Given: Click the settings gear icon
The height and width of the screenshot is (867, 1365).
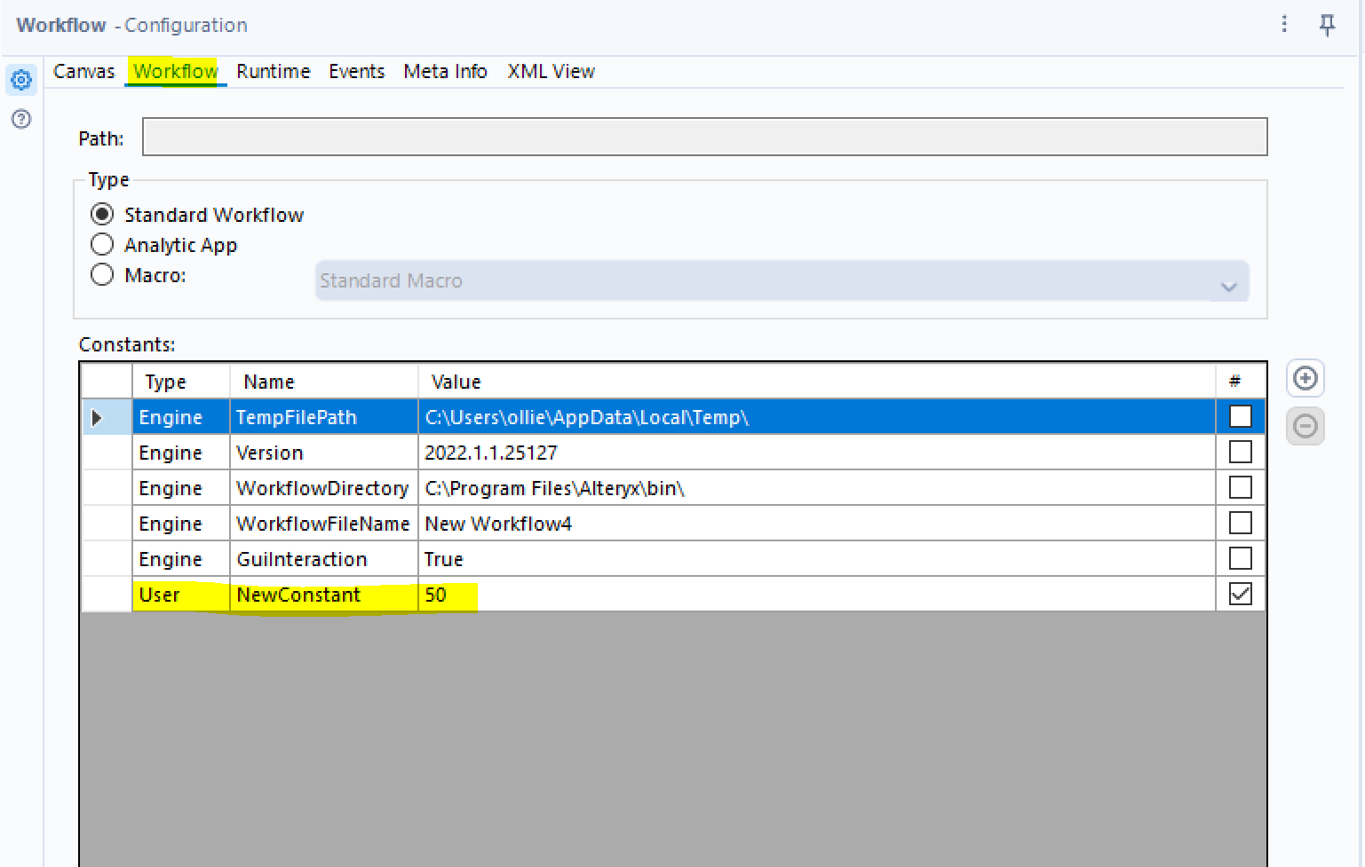Looking at the screenshot, I should (20, 79).
